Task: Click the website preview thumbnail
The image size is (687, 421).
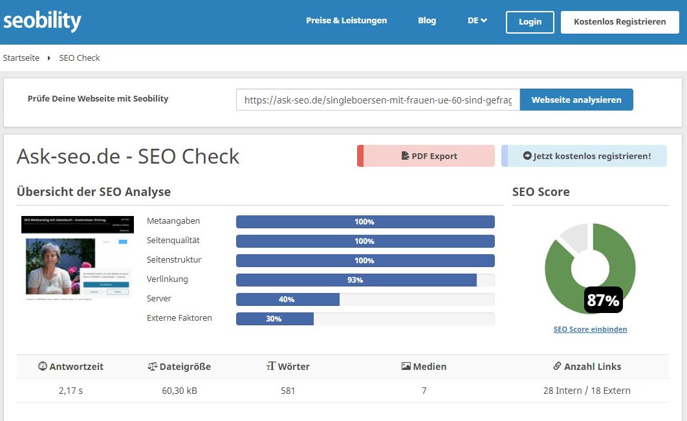Action: pos(78,258)
